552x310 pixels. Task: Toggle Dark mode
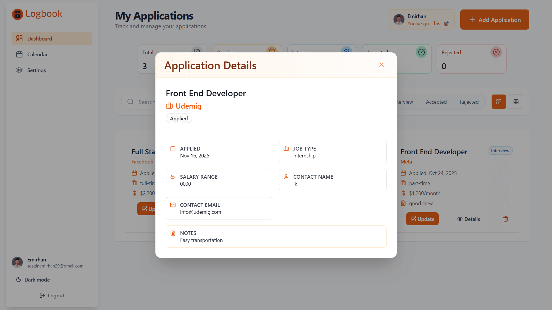tap(33, 280)
